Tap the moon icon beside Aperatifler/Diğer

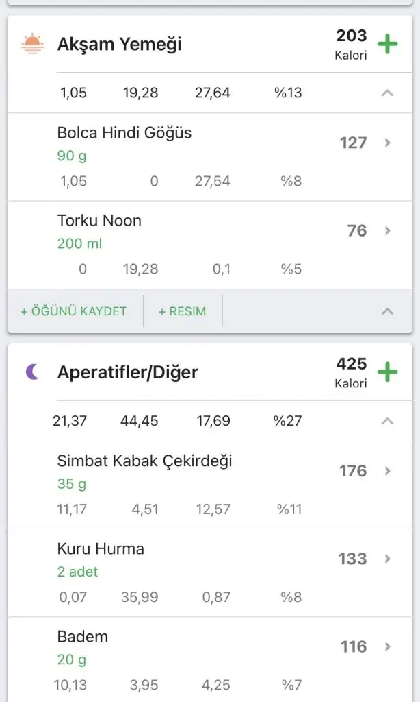32,372
